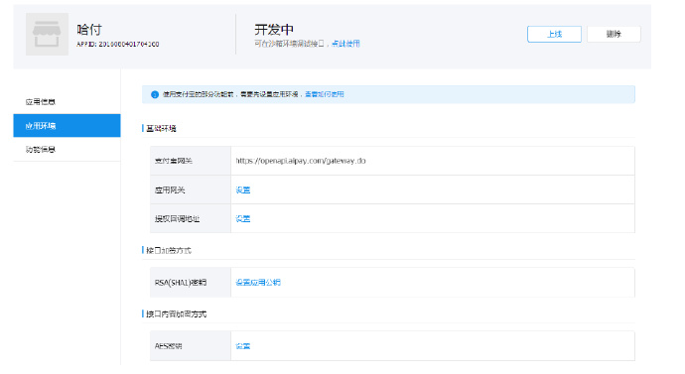The width and height of the screenshot is (685, 374).
Task: Select the highlighted 应用环境 sidebar item
Action: click(67, 126)
